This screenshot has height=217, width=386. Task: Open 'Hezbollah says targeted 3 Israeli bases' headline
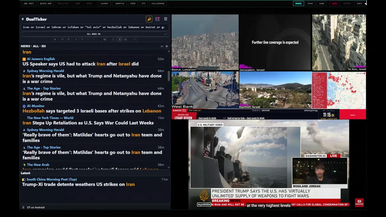(x=92, y=111)
